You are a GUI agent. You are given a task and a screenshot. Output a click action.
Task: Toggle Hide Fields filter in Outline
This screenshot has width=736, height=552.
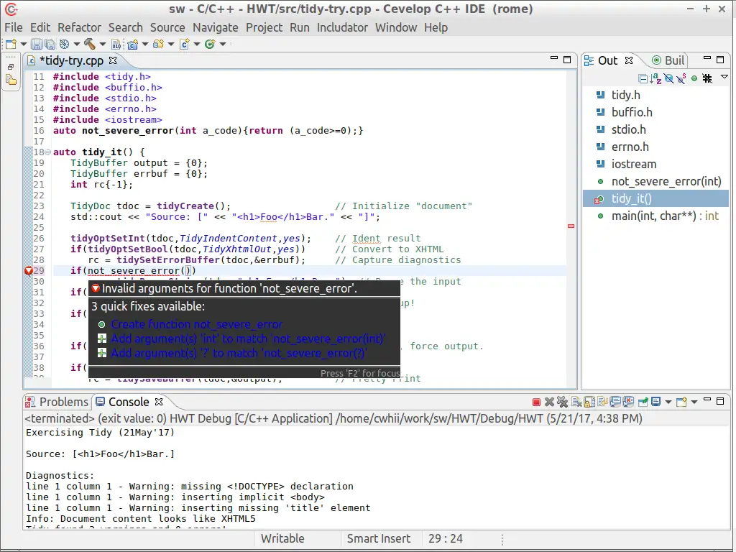tap(669, 78)
